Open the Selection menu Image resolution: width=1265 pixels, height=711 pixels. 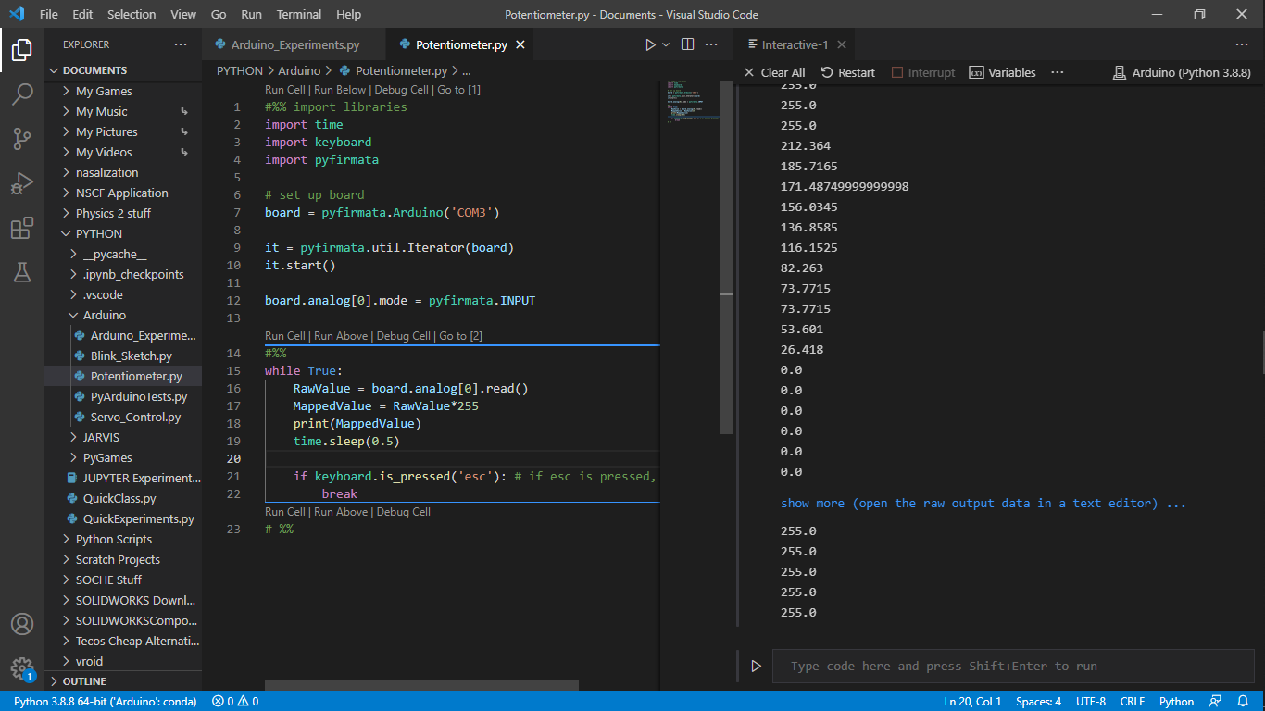pyautogui.click(x=132, y=14)
